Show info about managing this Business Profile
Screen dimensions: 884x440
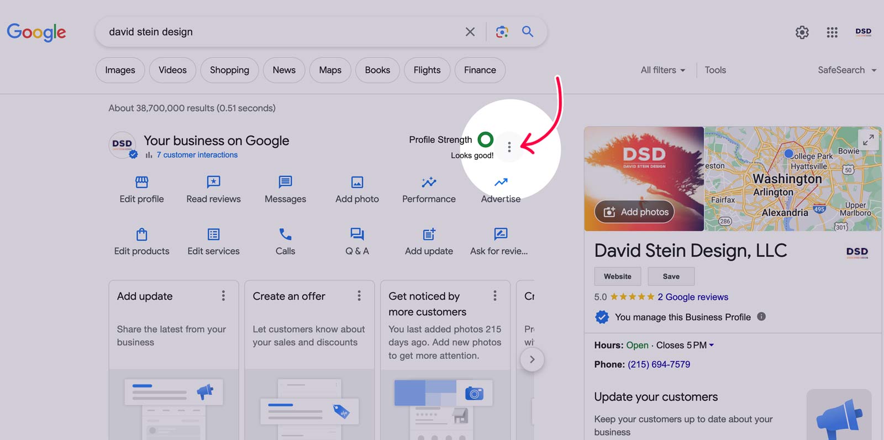(x=761, y=316)
